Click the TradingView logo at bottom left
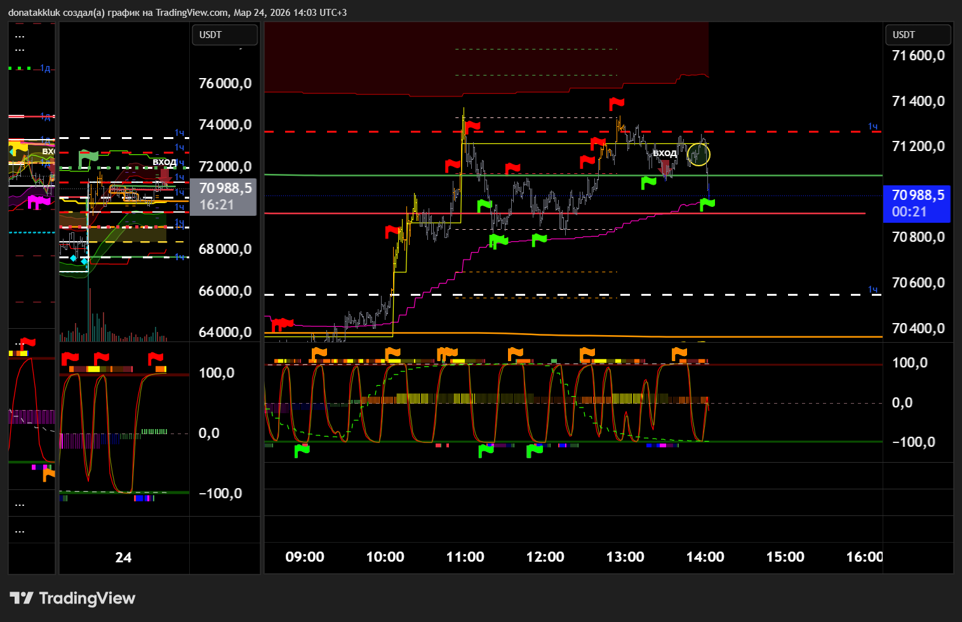Viewport: 962px width, 622px height. tap(72, 598)
